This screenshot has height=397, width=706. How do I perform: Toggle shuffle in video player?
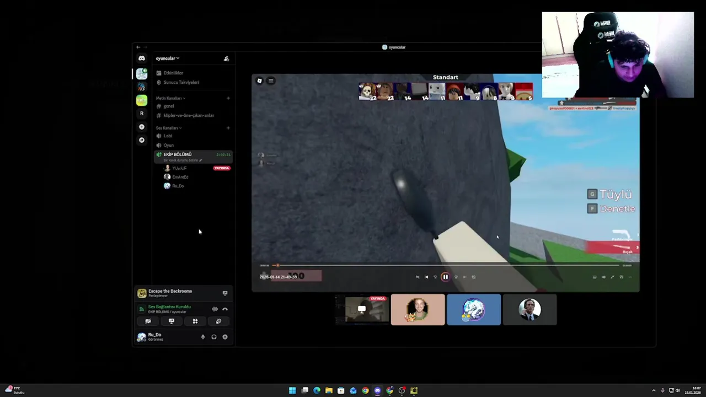tap(418, 277)
